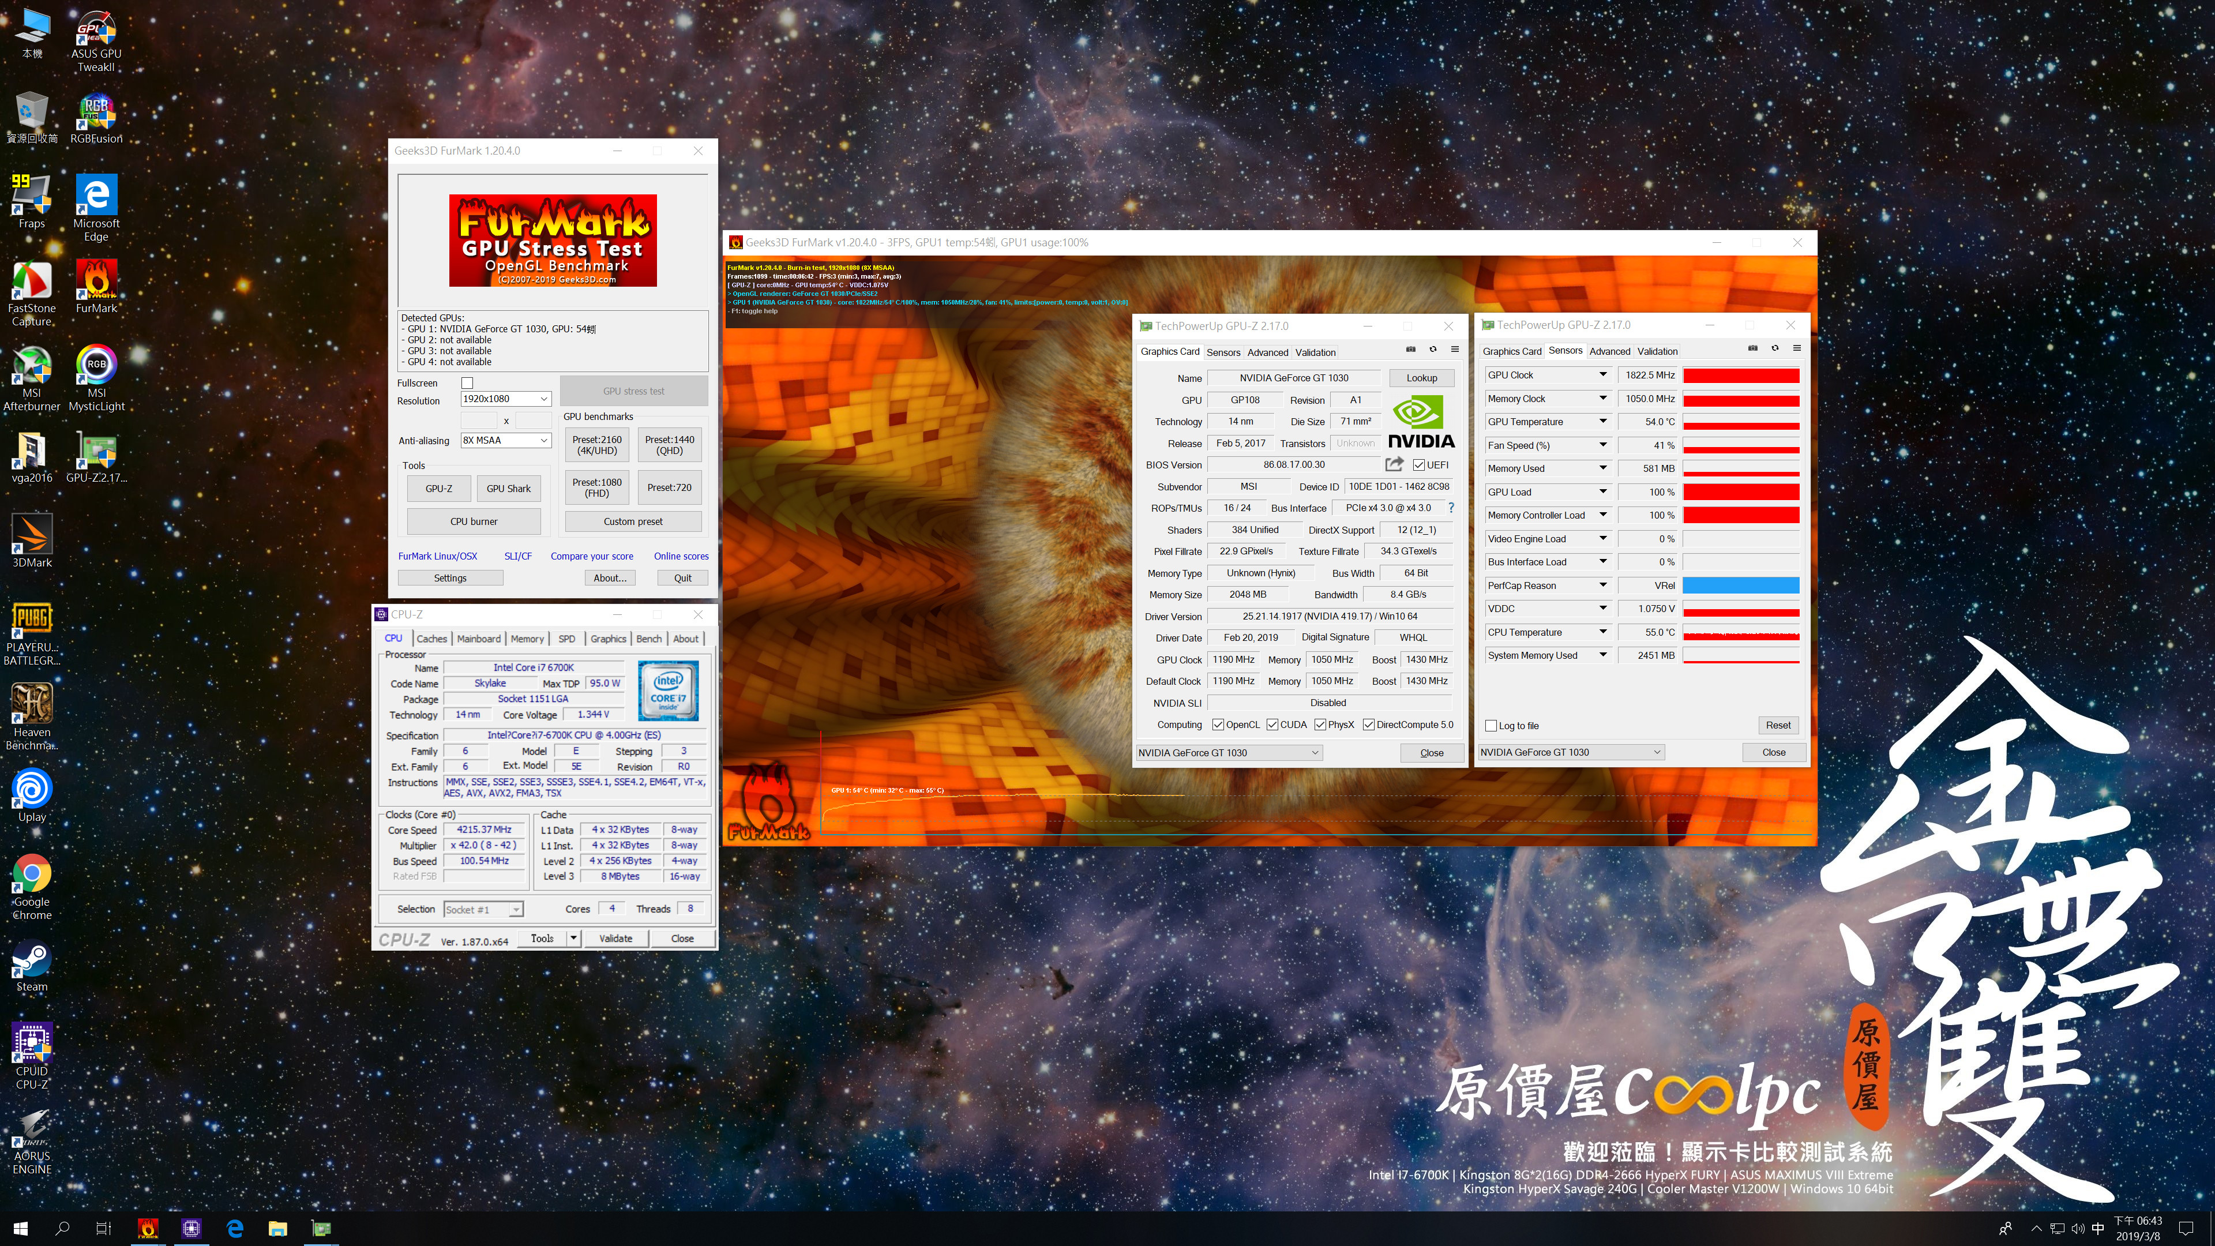
Task: Expand Fan Speed (%) sensor dropdown
Action: point(1602,445)
